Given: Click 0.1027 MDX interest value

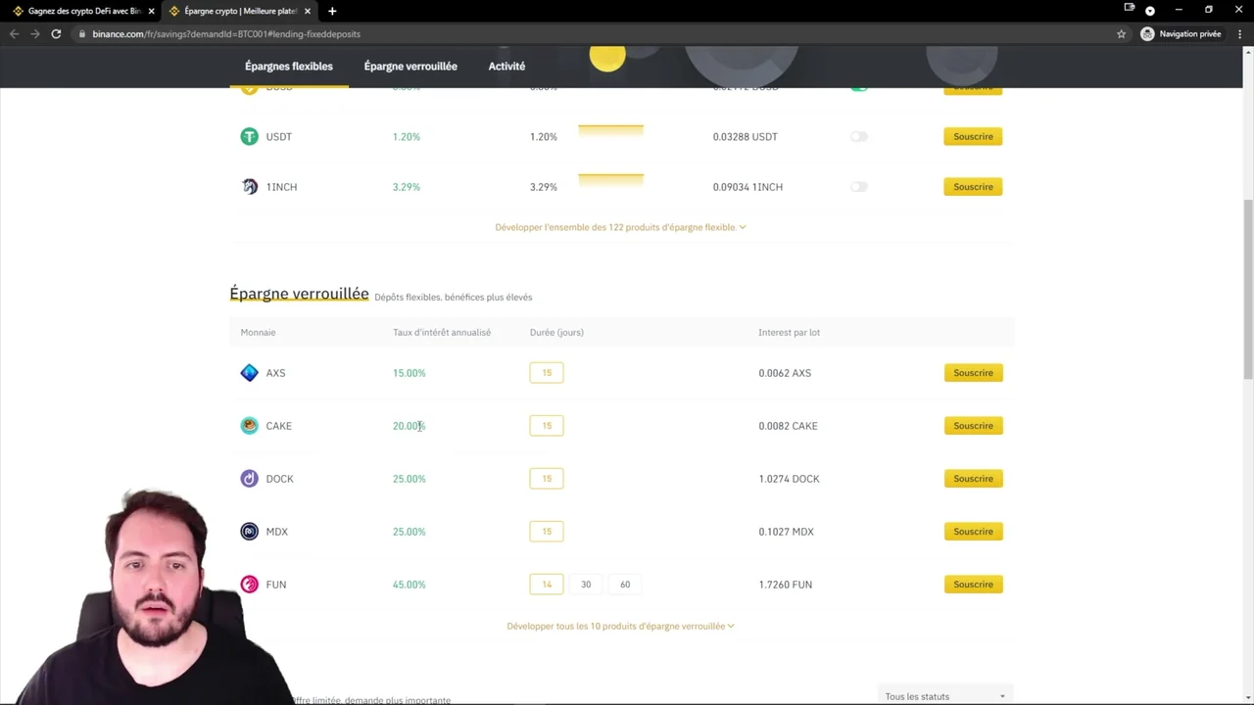Looking at the screenshot, I should click(786, 531).
